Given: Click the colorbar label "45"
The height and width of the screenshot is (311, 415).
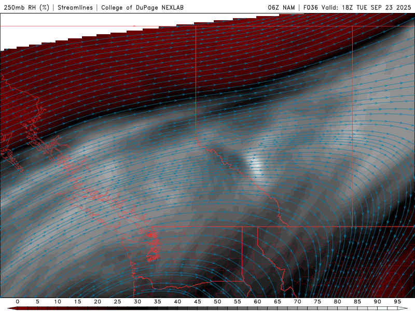Looking at the screenshot, I should pos(198,302).
